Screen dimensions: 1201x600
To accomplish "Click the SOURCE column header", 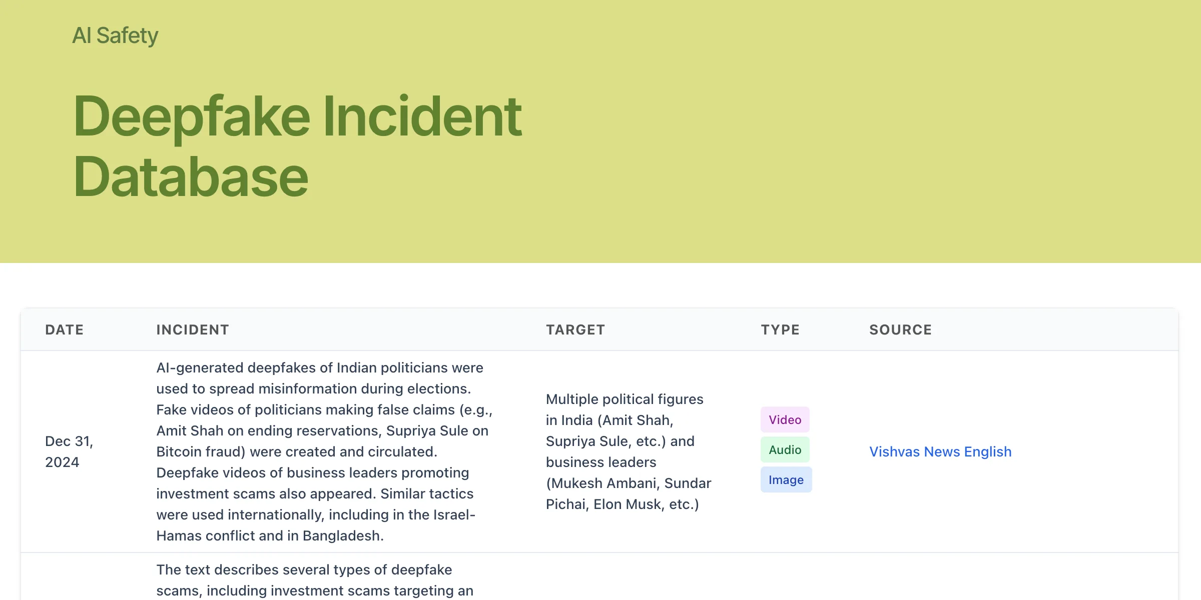I will [900, 329].
